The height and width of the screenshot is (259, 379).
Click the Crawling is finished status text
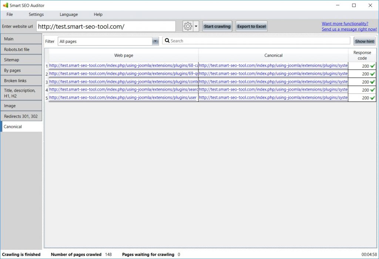coord(21,255)
